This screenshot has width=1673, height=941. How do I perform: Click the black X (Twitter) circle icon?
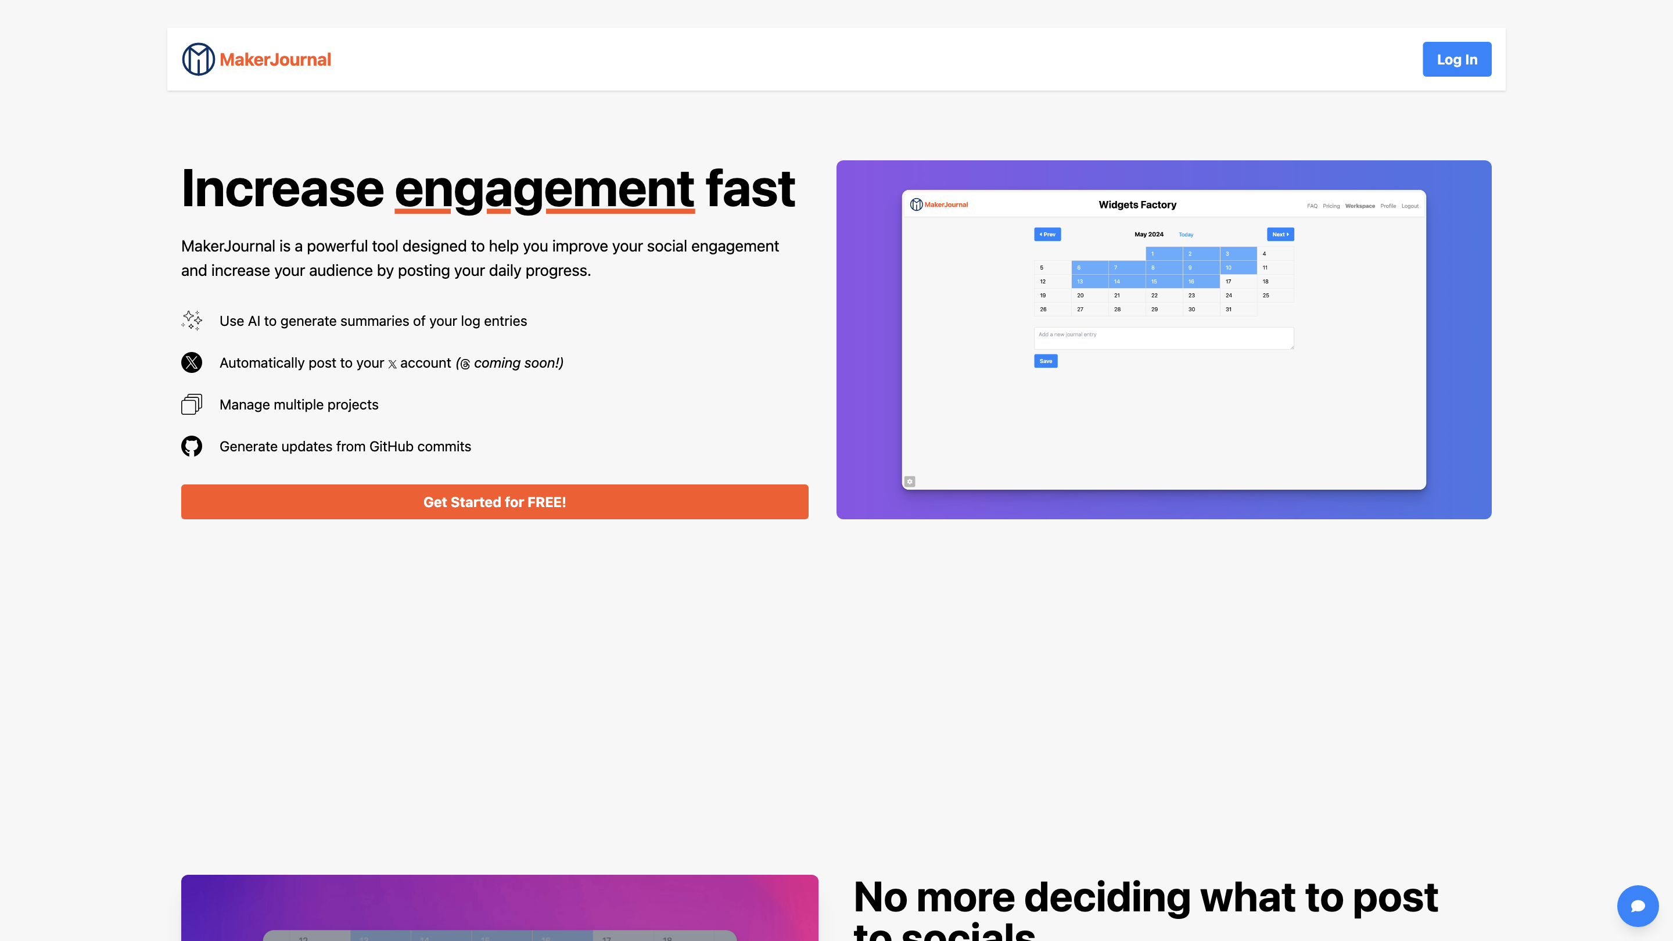tap(192, 362)
